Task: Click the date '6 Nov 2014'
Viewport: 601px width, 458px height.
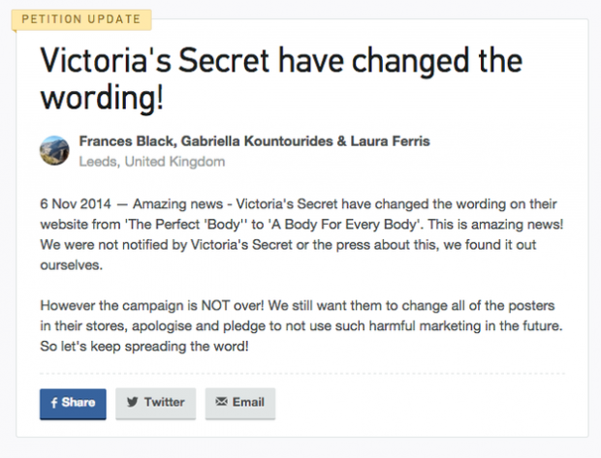Action: 76,203
